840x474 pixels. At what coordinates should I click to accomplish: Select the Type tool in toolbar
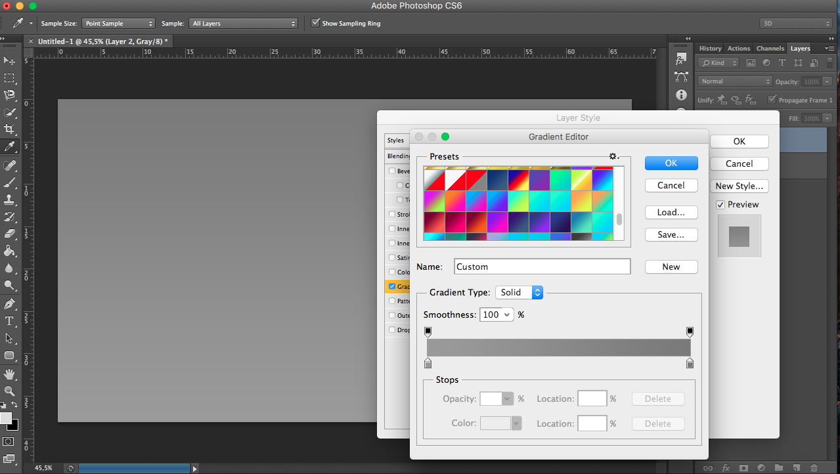(x=9, y=321)
